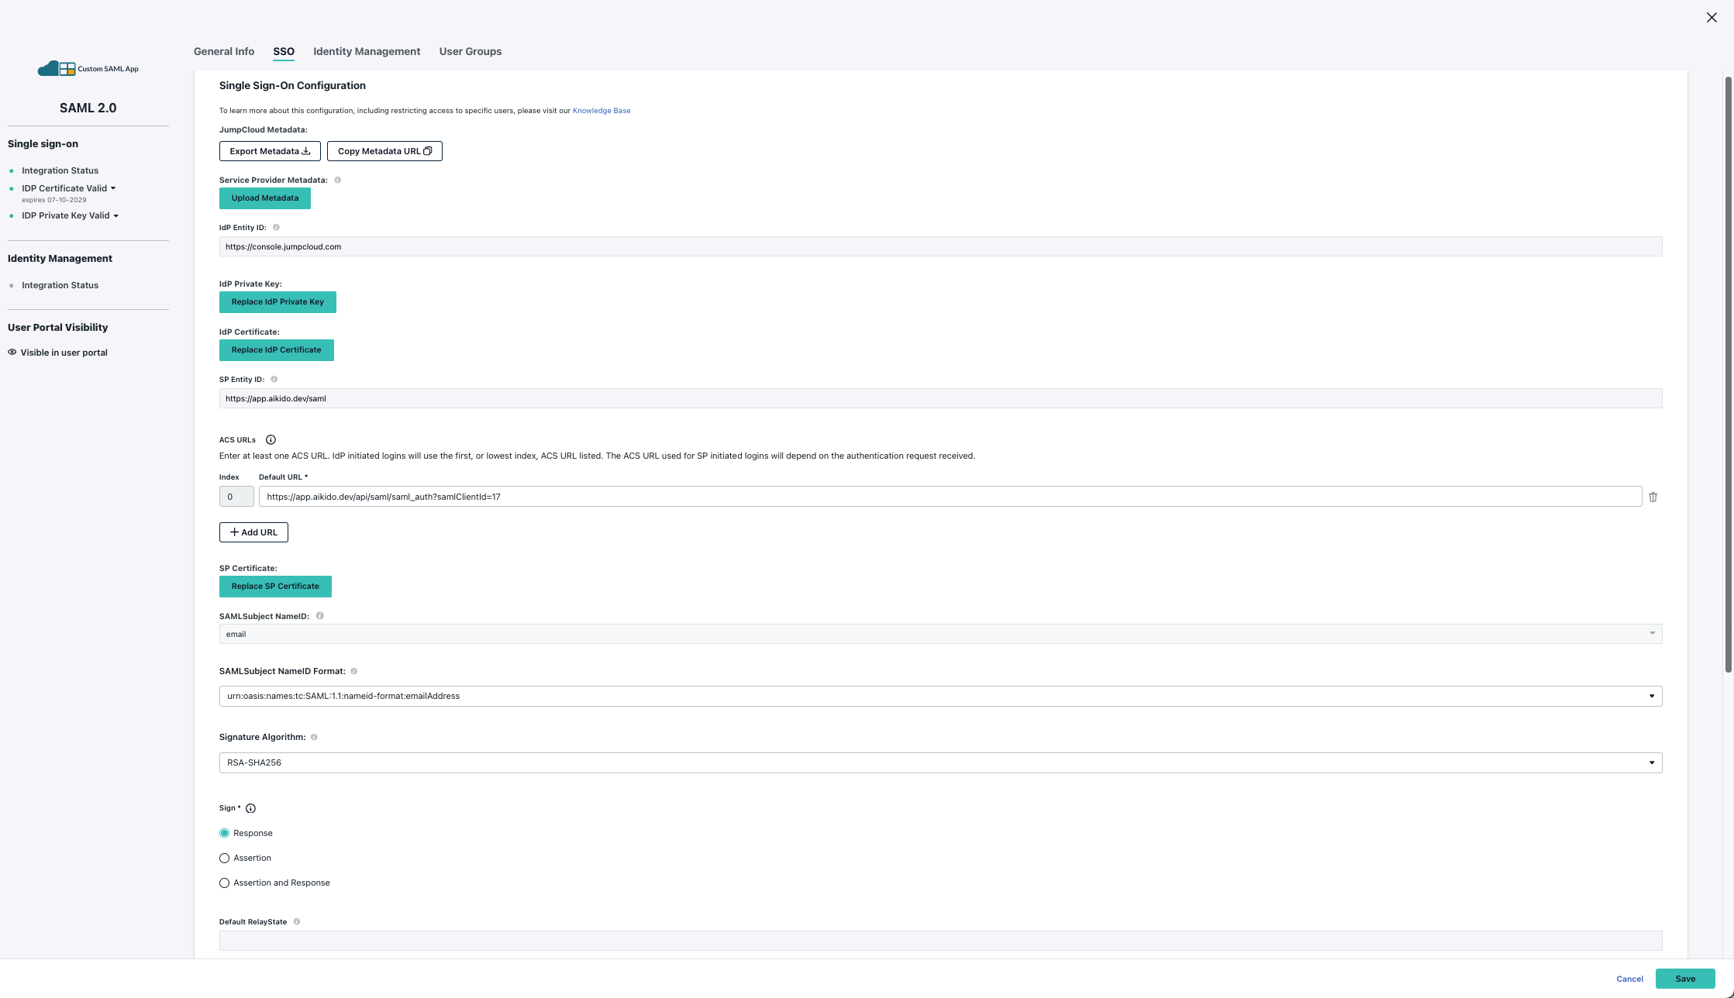This screenshot has width=1734, height=998.
Task: Click the 'expires 07-10-2029' text
Action: pos(54,200)
